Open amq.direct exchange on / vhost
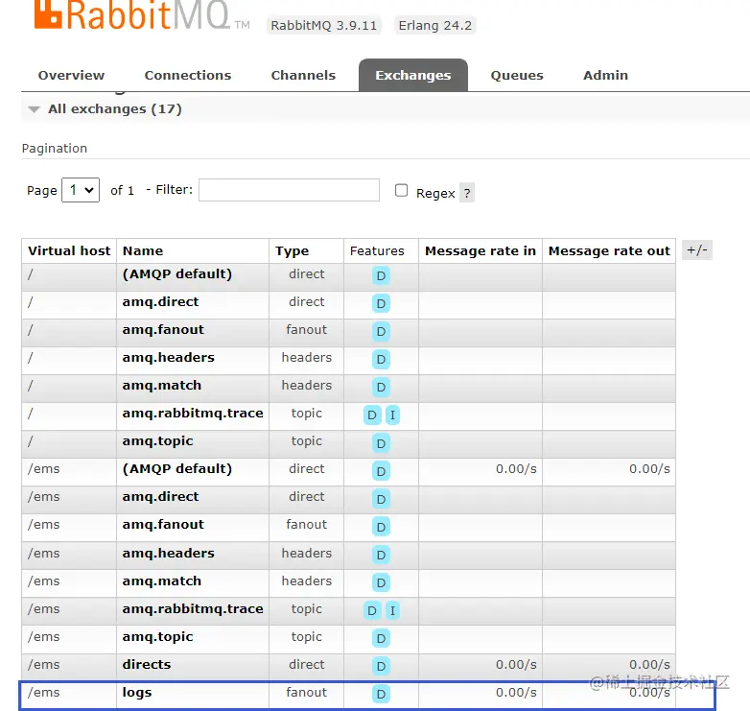Screen dimensions: 750x711 pos(160,302)
